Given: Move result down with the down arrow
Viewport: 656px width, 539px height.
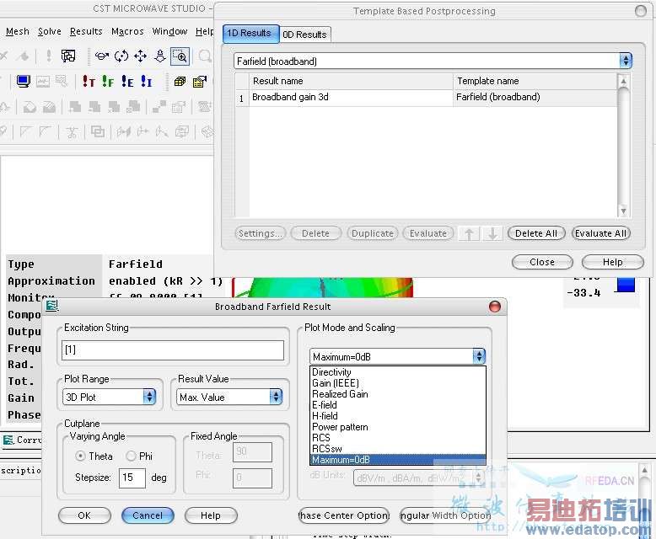Looking at the screenshot, I should coord(492,233).
